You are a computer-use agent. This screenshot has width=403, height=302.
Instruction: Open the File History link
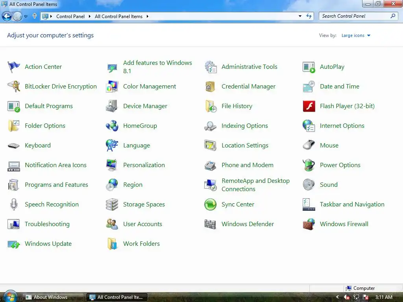[237, 106]
